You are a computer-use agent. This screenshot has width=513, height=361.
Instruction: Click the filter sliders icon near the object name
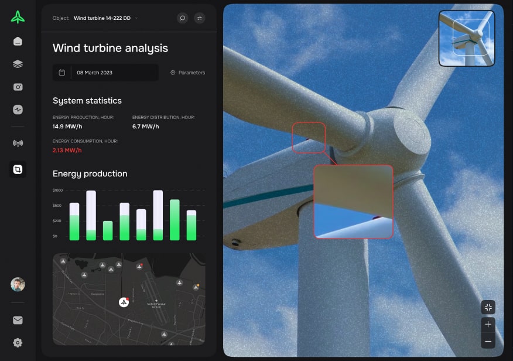(200, 18)
